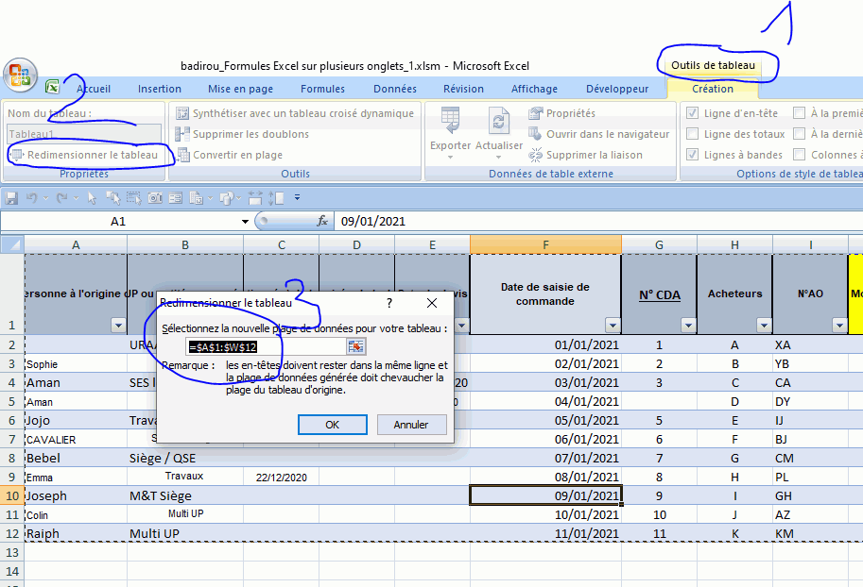Toggle the Ligne d'en-tête checkbox
This screenshot has height=587, width=863.
692,113
